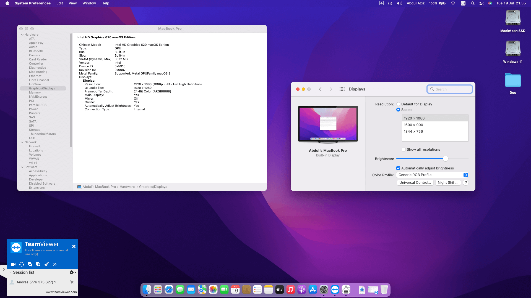This screenshot has width=531, height=298.
Task: Start video in TeamViewer panel
Action: pos(13,264)
